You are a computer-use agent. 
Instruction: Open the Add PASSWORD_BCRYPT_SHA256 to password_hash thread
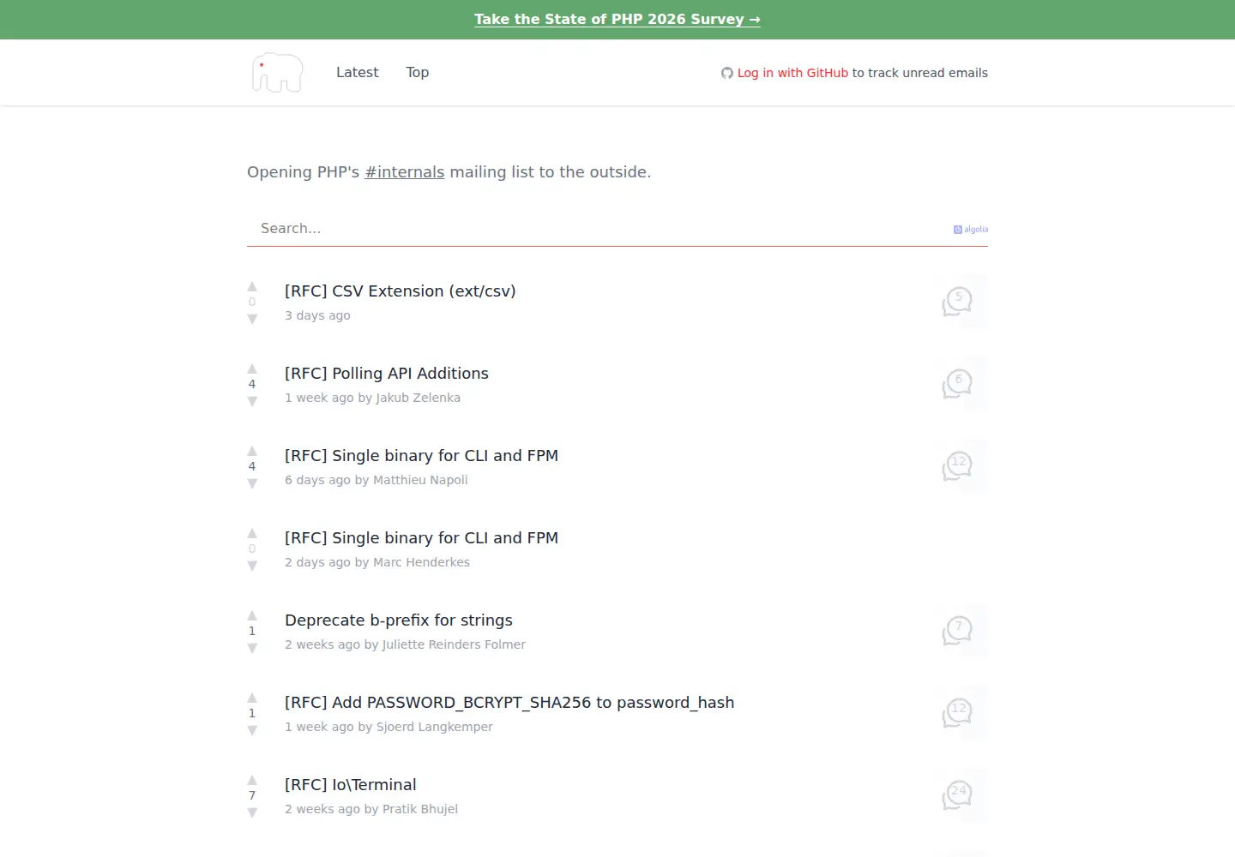pos(509,703)
